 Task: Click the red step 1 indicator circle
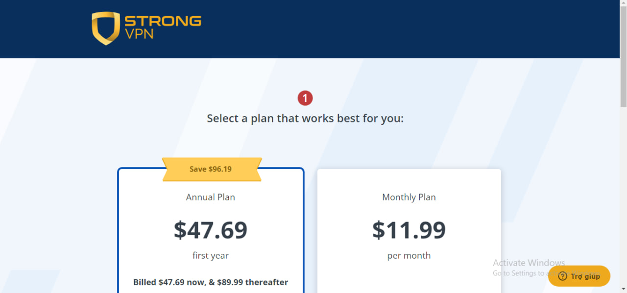(305, 98)
